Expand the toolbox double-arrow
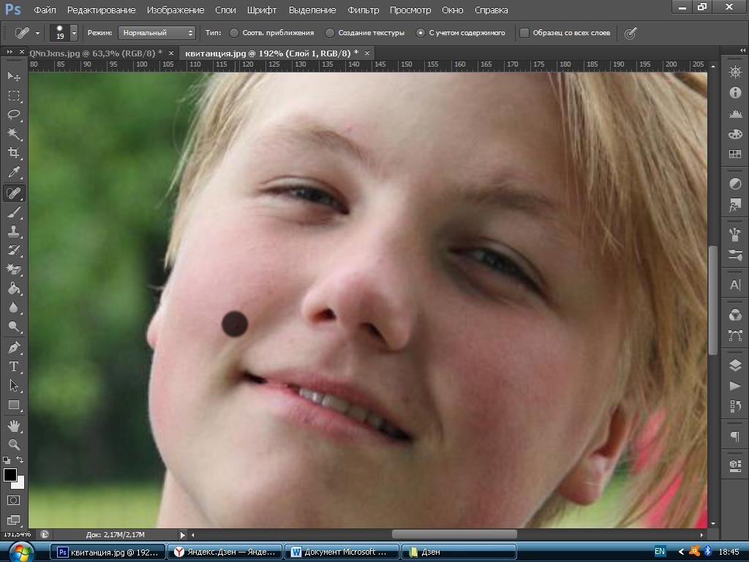749x562 pixels. (9, 52)
